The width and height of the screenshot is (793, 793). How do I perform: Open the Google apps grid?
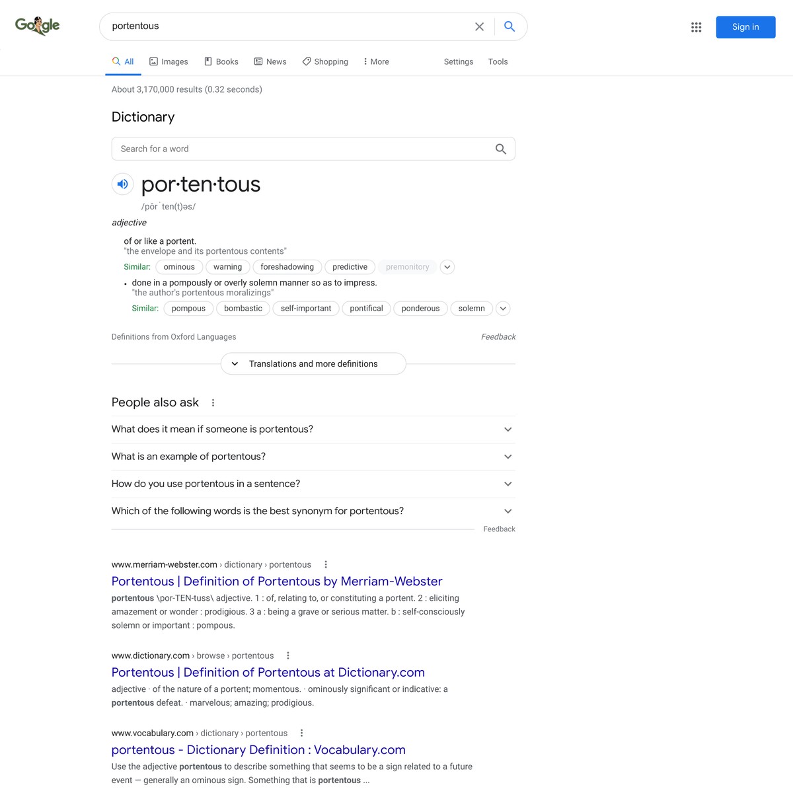click(696, 26)
